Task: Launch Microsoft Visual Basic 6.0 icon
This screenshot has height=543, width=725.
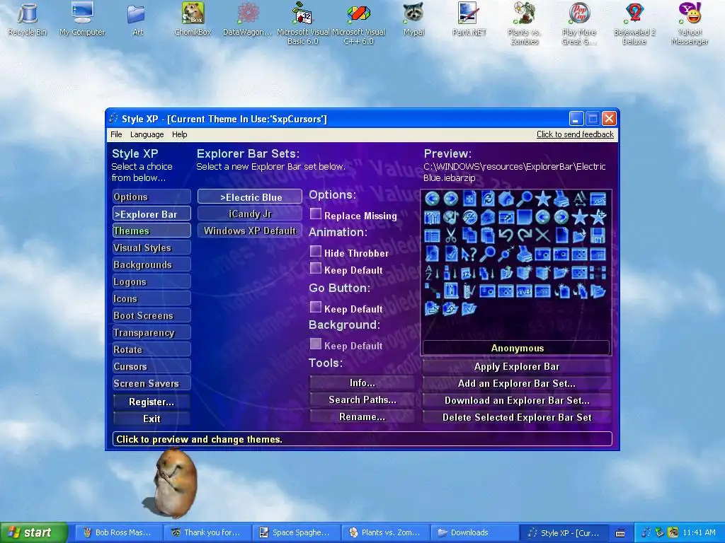Action: (x=303, y=23)
